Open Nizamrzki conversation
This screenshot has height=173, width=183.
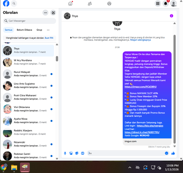pos(28,144)
